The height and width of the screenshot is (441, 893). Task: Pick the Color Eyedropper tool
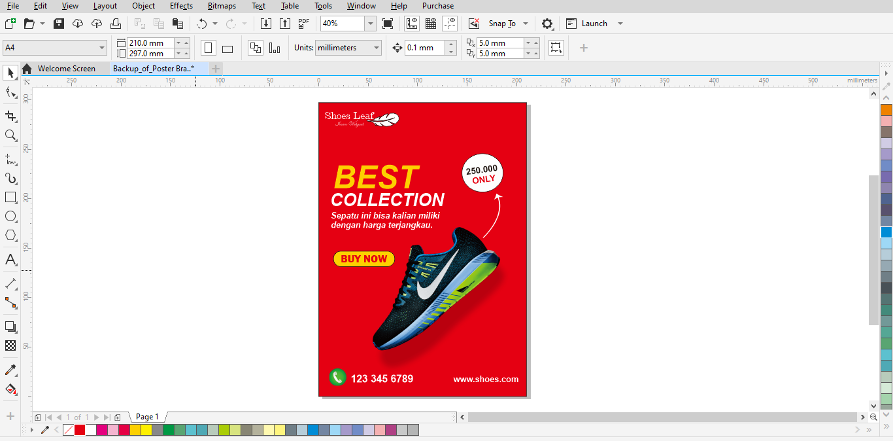pos(10,370)
